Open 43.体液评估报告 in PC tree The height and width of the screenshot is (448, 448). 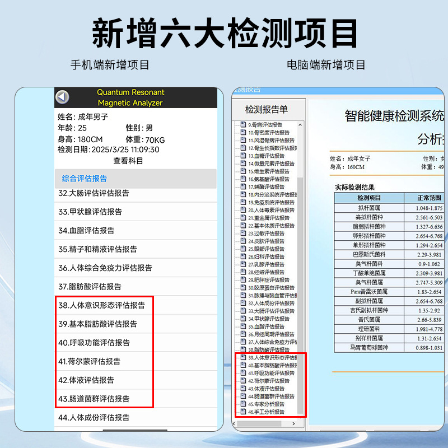(x=267, y=389)
